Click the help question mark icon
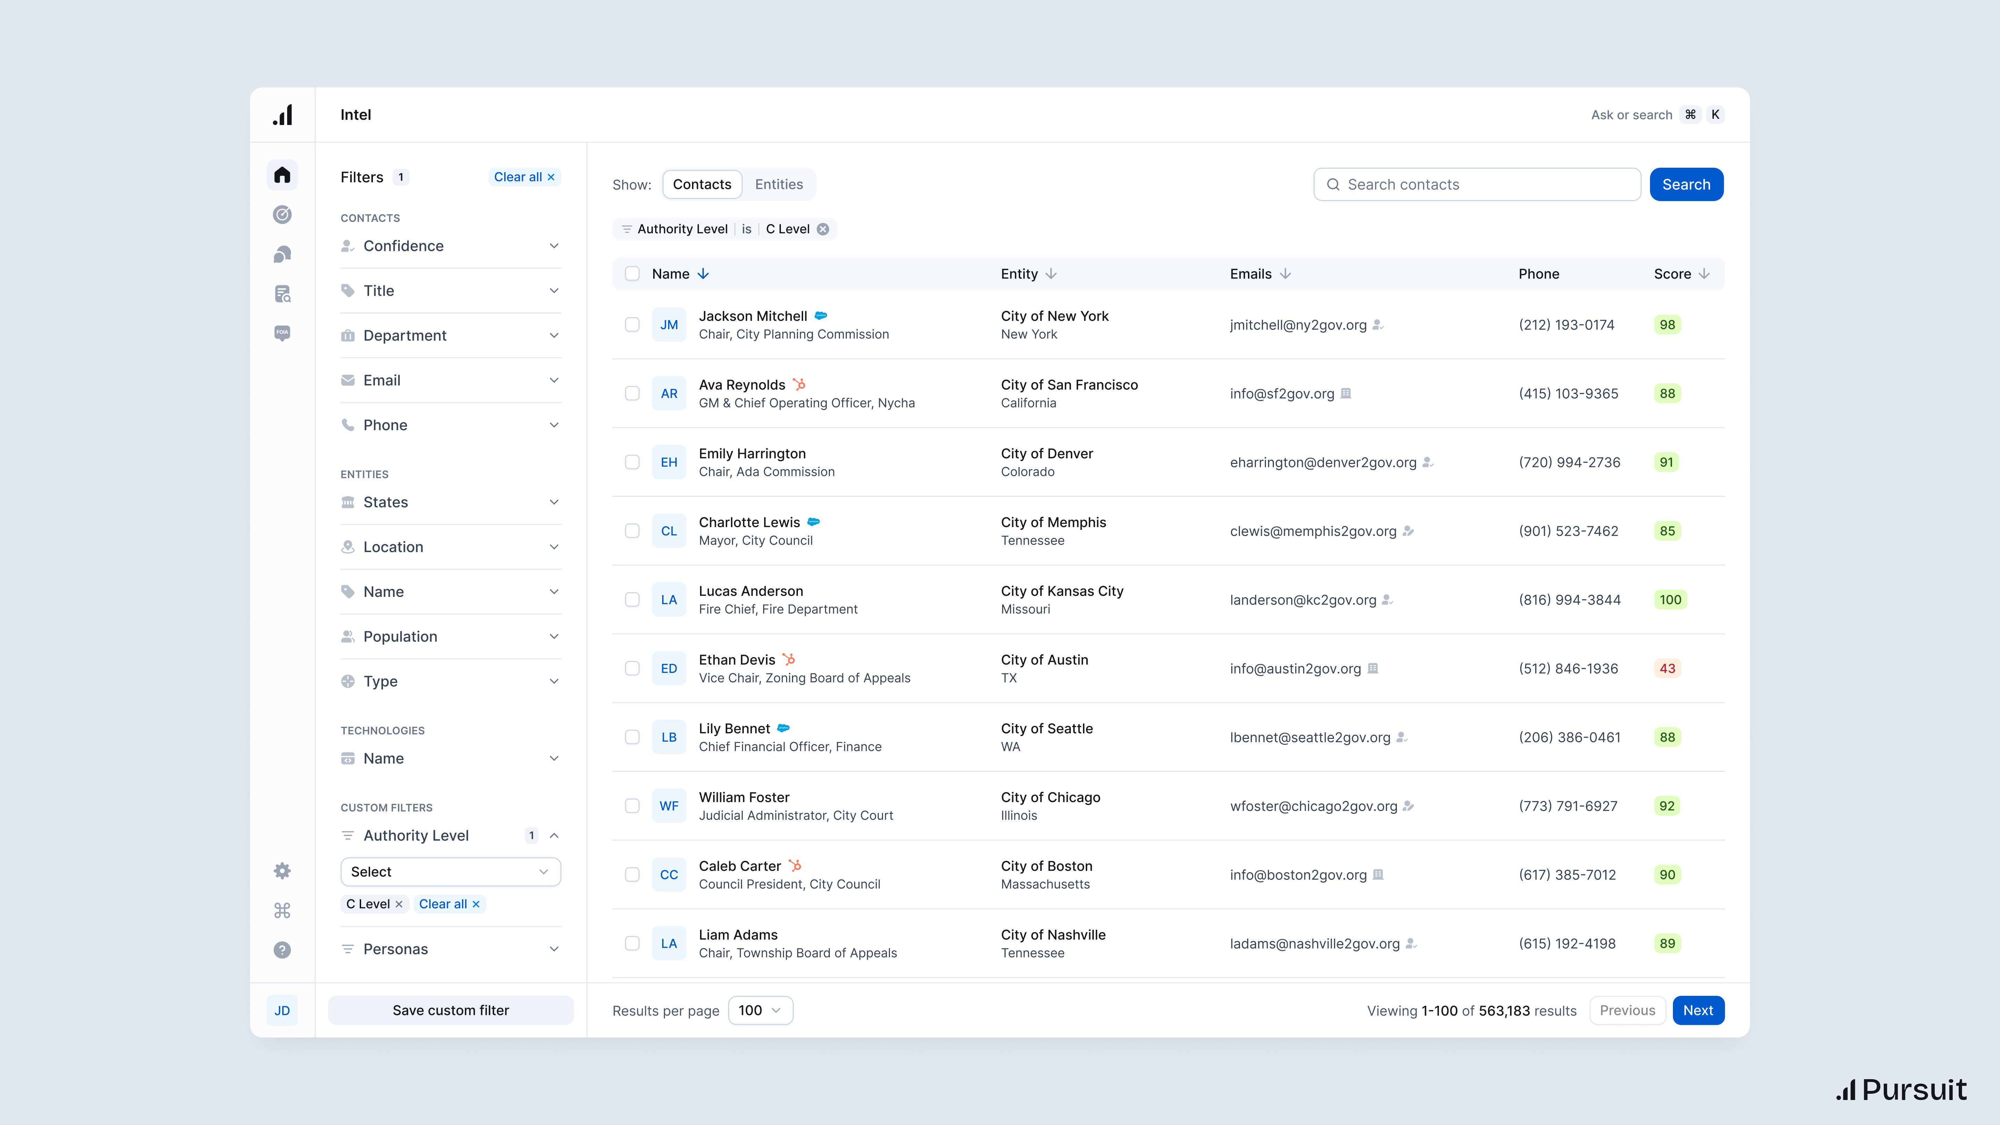The width and height of the screenshot is (2000, 1125). 282,950
